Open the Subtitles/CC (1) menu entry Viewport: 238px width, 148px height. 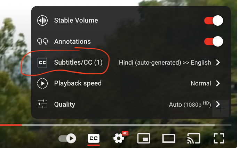click(x=78, y=63)
